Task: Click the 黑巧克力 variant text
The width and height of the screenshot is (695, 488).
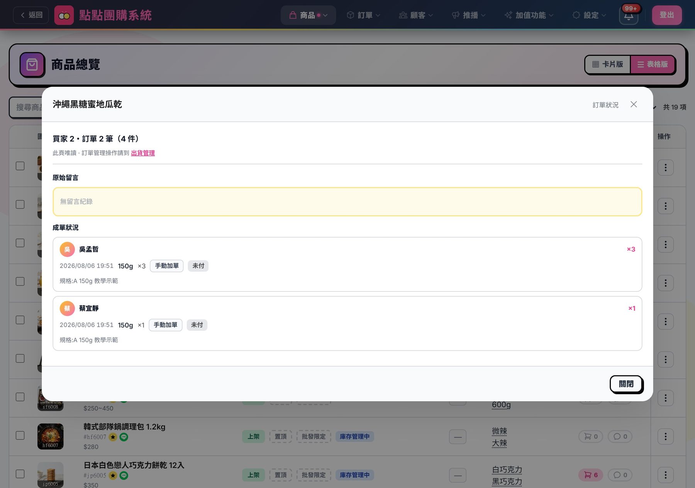Action: pyautogui.click(x=507, y=481)
